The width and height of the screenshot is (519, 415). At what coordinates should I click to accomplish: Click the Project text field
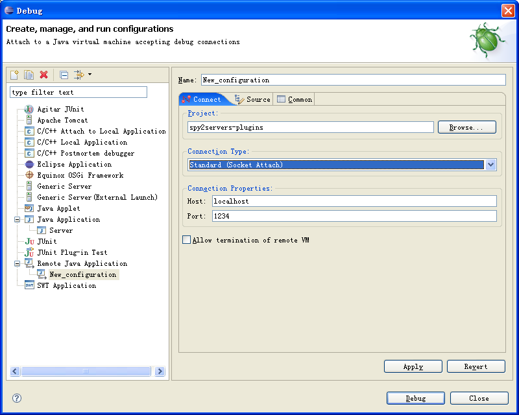coord(311,127)
